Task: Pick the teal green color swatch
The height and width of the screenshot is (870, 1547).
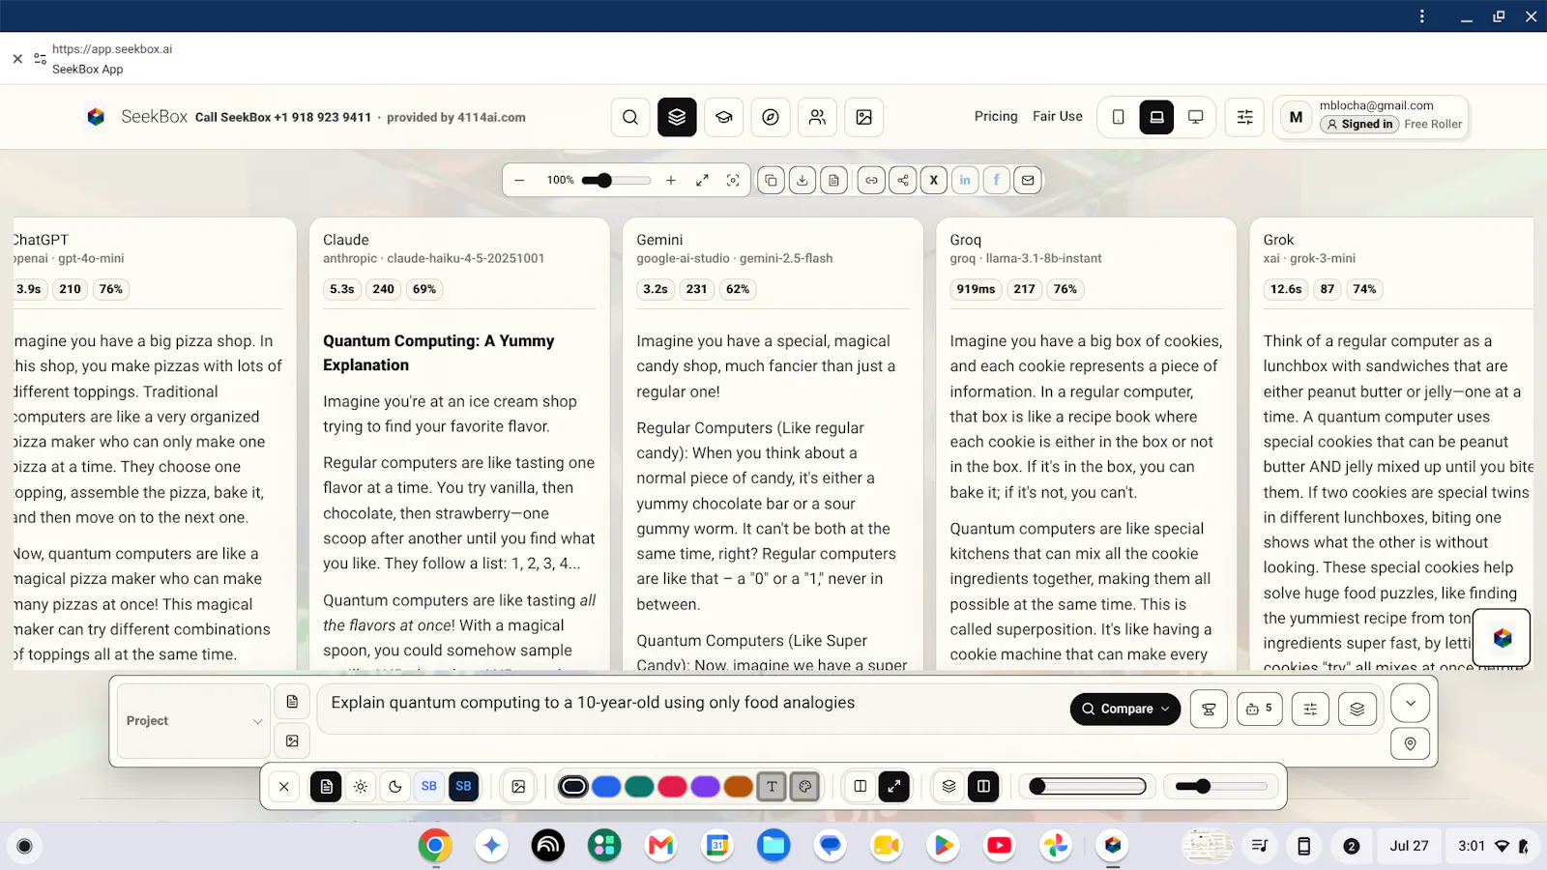Action: point(639,787)
